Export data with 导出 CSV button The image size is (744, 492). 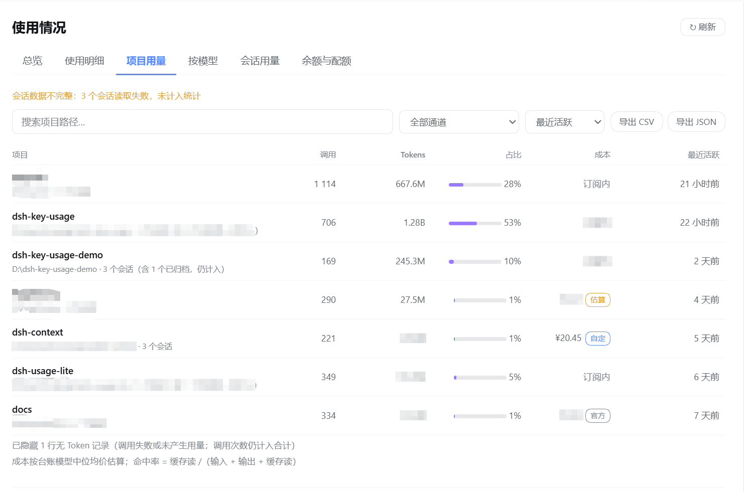637,122
